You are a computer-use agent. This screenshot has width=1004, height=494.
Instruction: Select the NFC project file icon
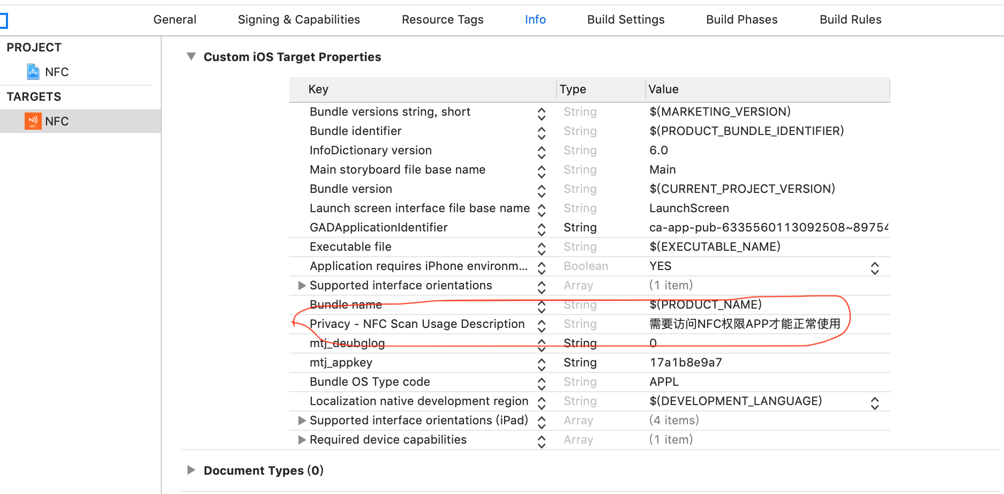pos(33,72)
